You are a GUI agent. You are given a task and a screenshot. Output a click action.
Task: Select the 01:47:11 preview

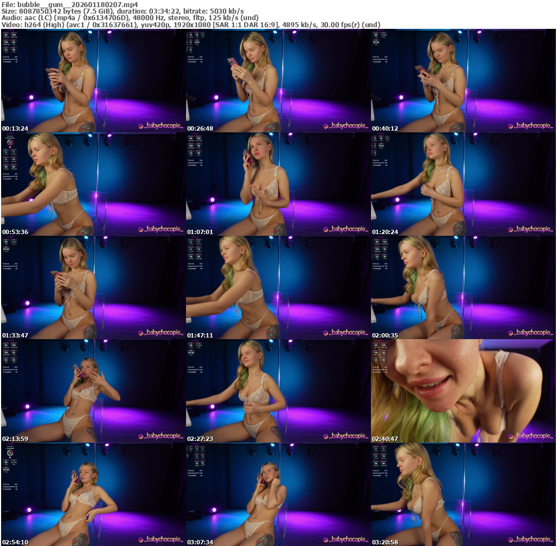(x=278, y=287)
